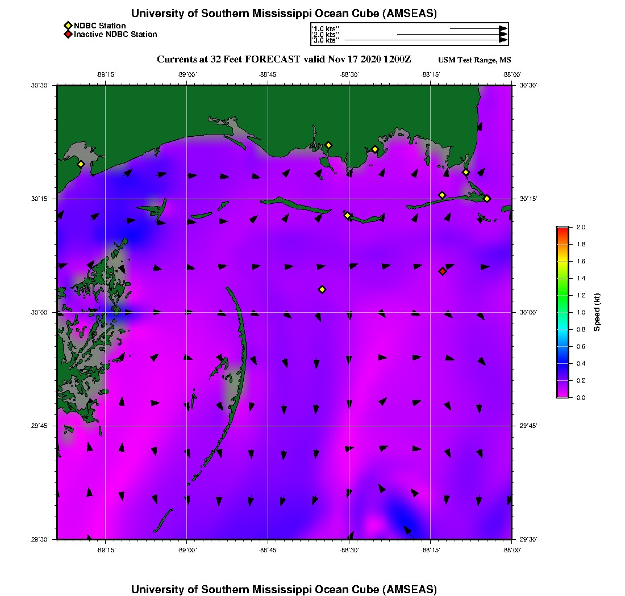Image resolution: width=625 pixels, height=596 pixels.
Task: Click the yellow diamond beside 'NDBC Station' legend
Action: click(68, 26)
